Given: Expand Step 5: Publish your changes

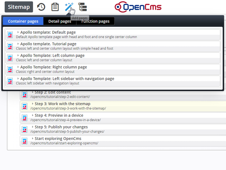Looking at the screenshot, I should (32, 127).
